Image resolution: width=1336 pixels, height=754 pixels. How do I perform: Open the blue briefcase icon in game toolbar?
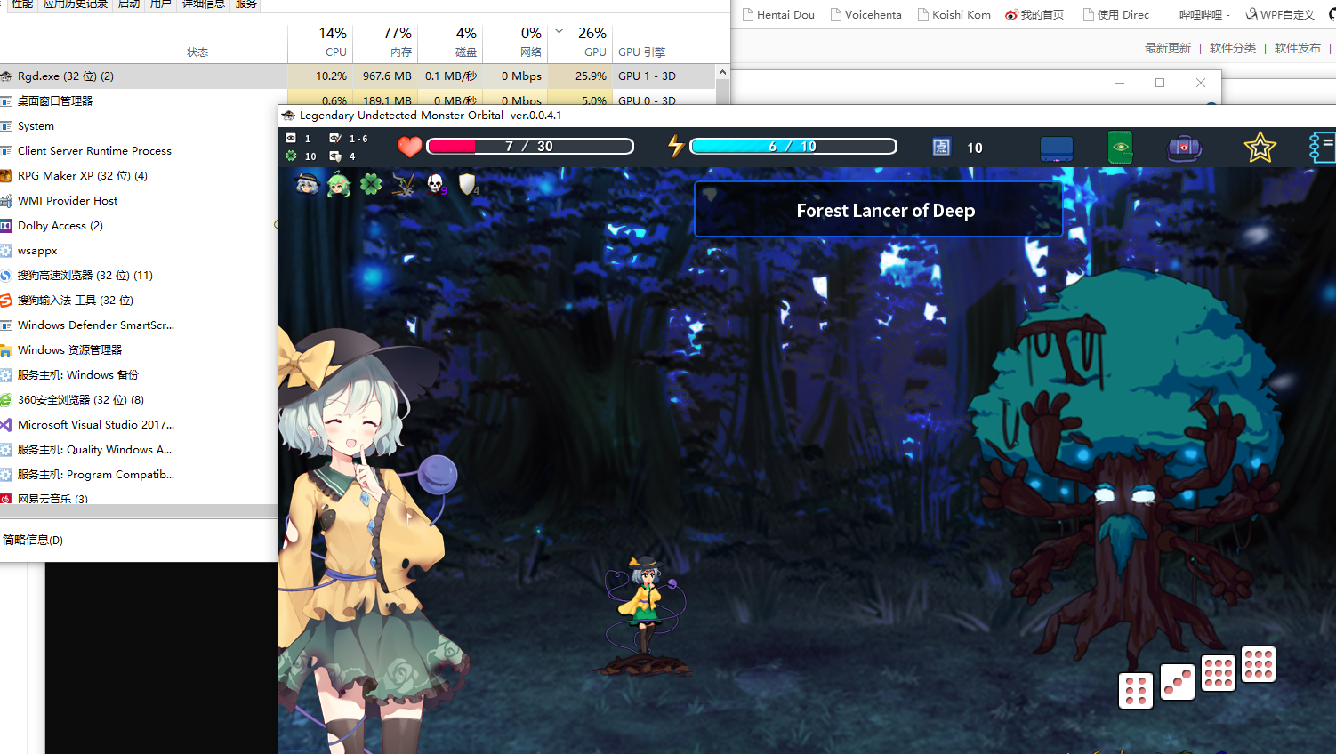point(1056,148)
